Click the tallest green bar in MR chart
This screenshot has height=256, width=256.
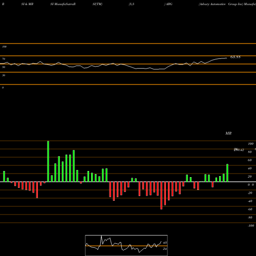[48, 161]
